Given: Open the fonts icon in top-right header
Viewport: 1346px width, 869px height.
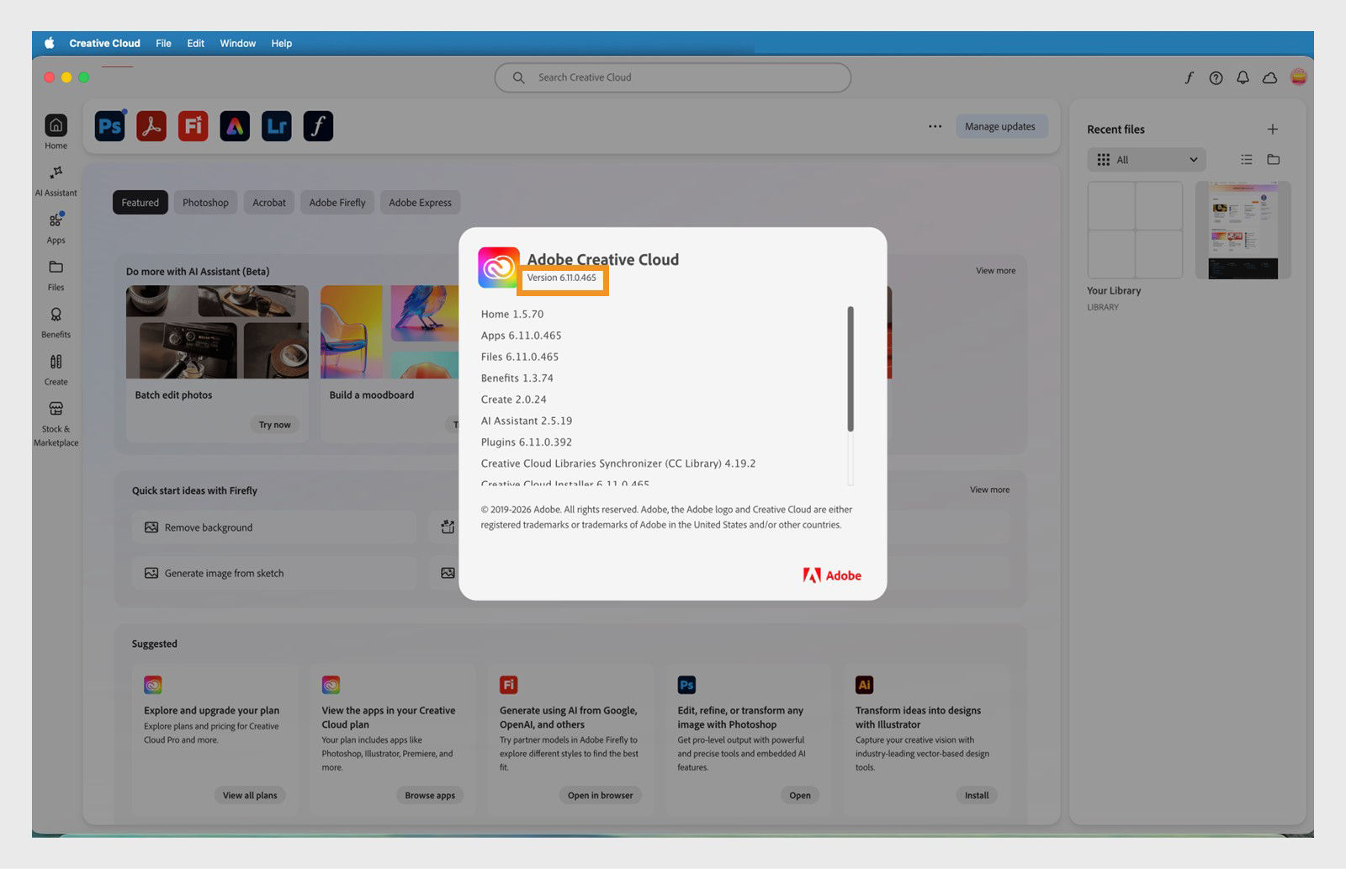Looking at the screenshot, I should pyautogui.click(x=1189, y=77).
